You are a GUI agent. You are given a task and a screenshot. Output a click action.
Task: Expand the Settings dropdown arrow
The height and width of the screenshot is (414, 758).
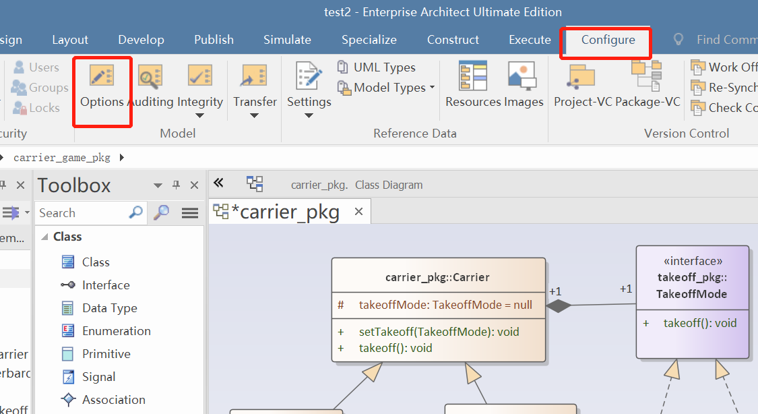click(x=309, y=115)
